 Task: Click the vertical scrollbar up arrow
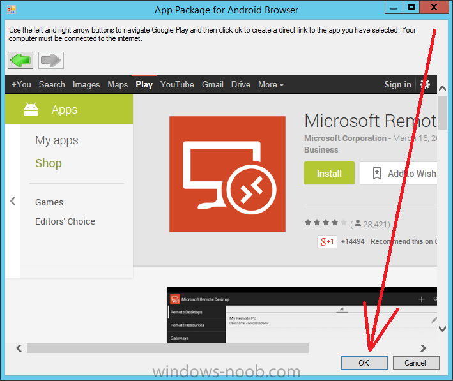442,88
